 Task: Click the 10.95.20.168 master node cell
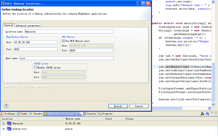(x=73, y=123)
